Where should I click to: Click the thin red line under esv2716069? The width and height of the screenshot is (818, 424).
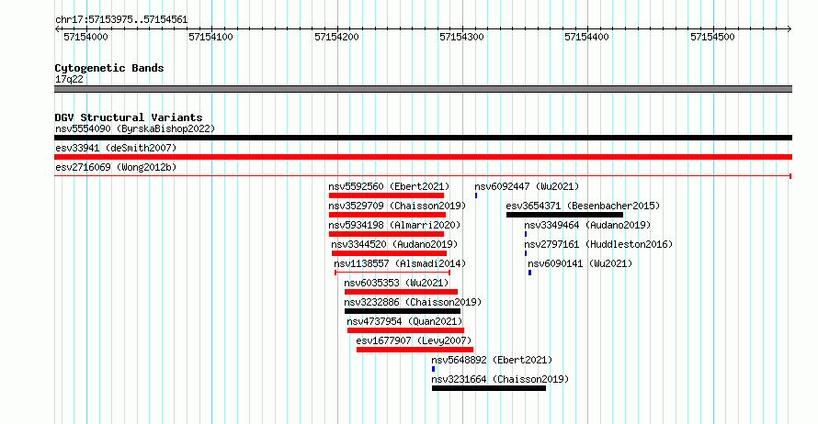click(x=423, y=176)
